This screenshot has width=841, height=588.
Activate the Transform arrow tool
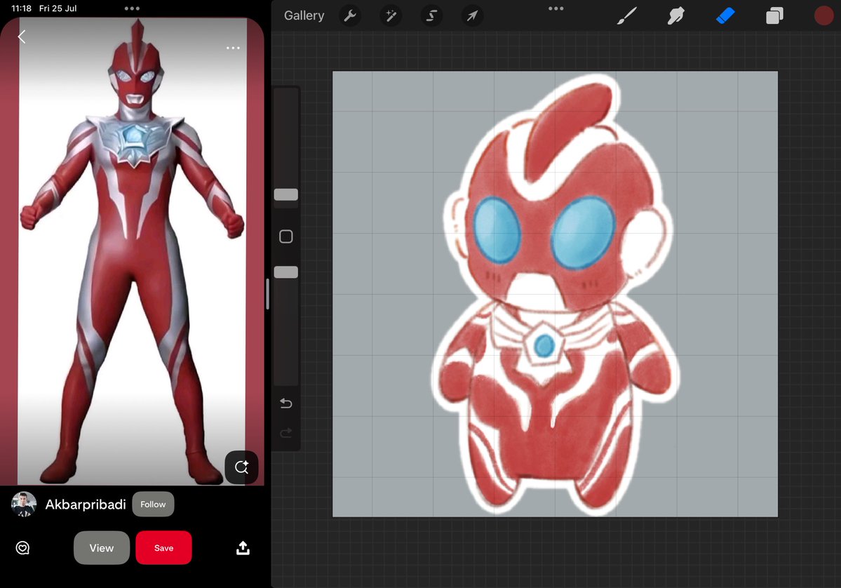click(x=472, y=15)
